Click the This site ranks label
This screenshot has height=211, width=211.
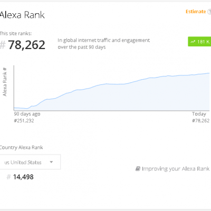point(16,33)
